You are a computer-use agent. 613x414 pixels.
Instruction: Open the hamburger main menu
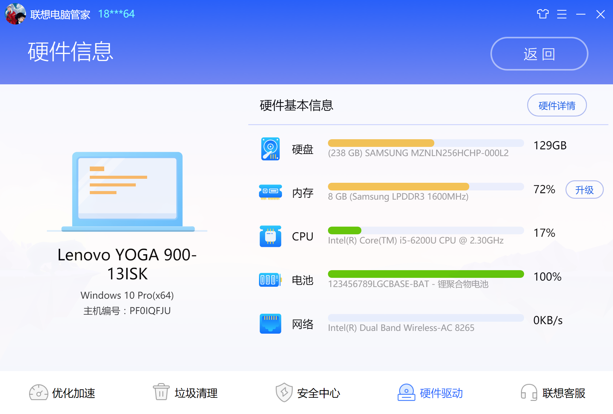coord(562,14)
